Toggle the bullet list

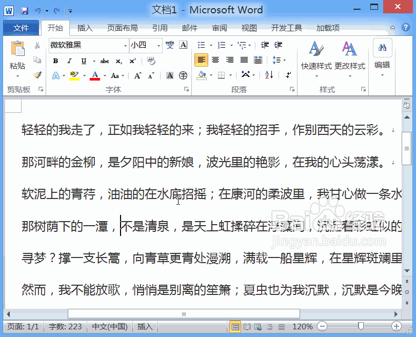[x=200, y=44]
